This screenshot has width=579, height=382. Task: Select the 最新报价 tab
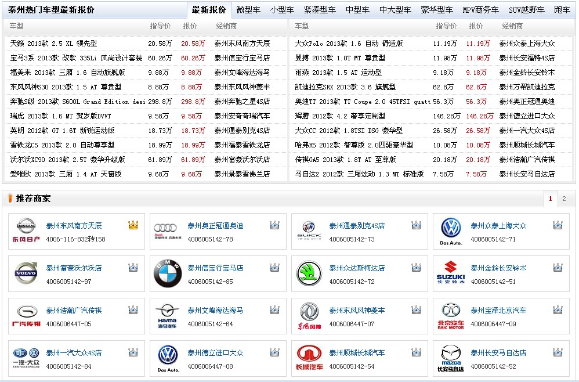[209, 10]
